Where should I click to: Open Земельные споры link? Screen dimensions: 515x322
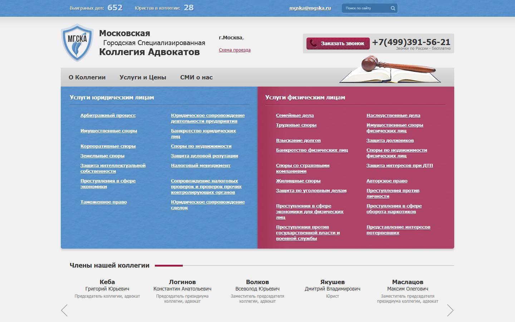tap(102, 156)
